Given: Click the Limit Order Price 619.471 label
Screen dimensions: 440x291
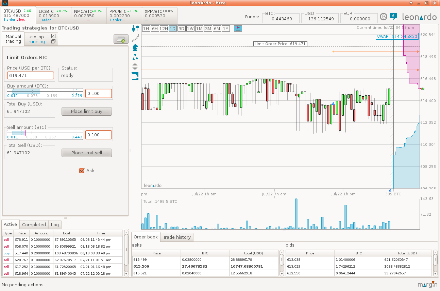Looking at the screenshot, I should 280,44.
